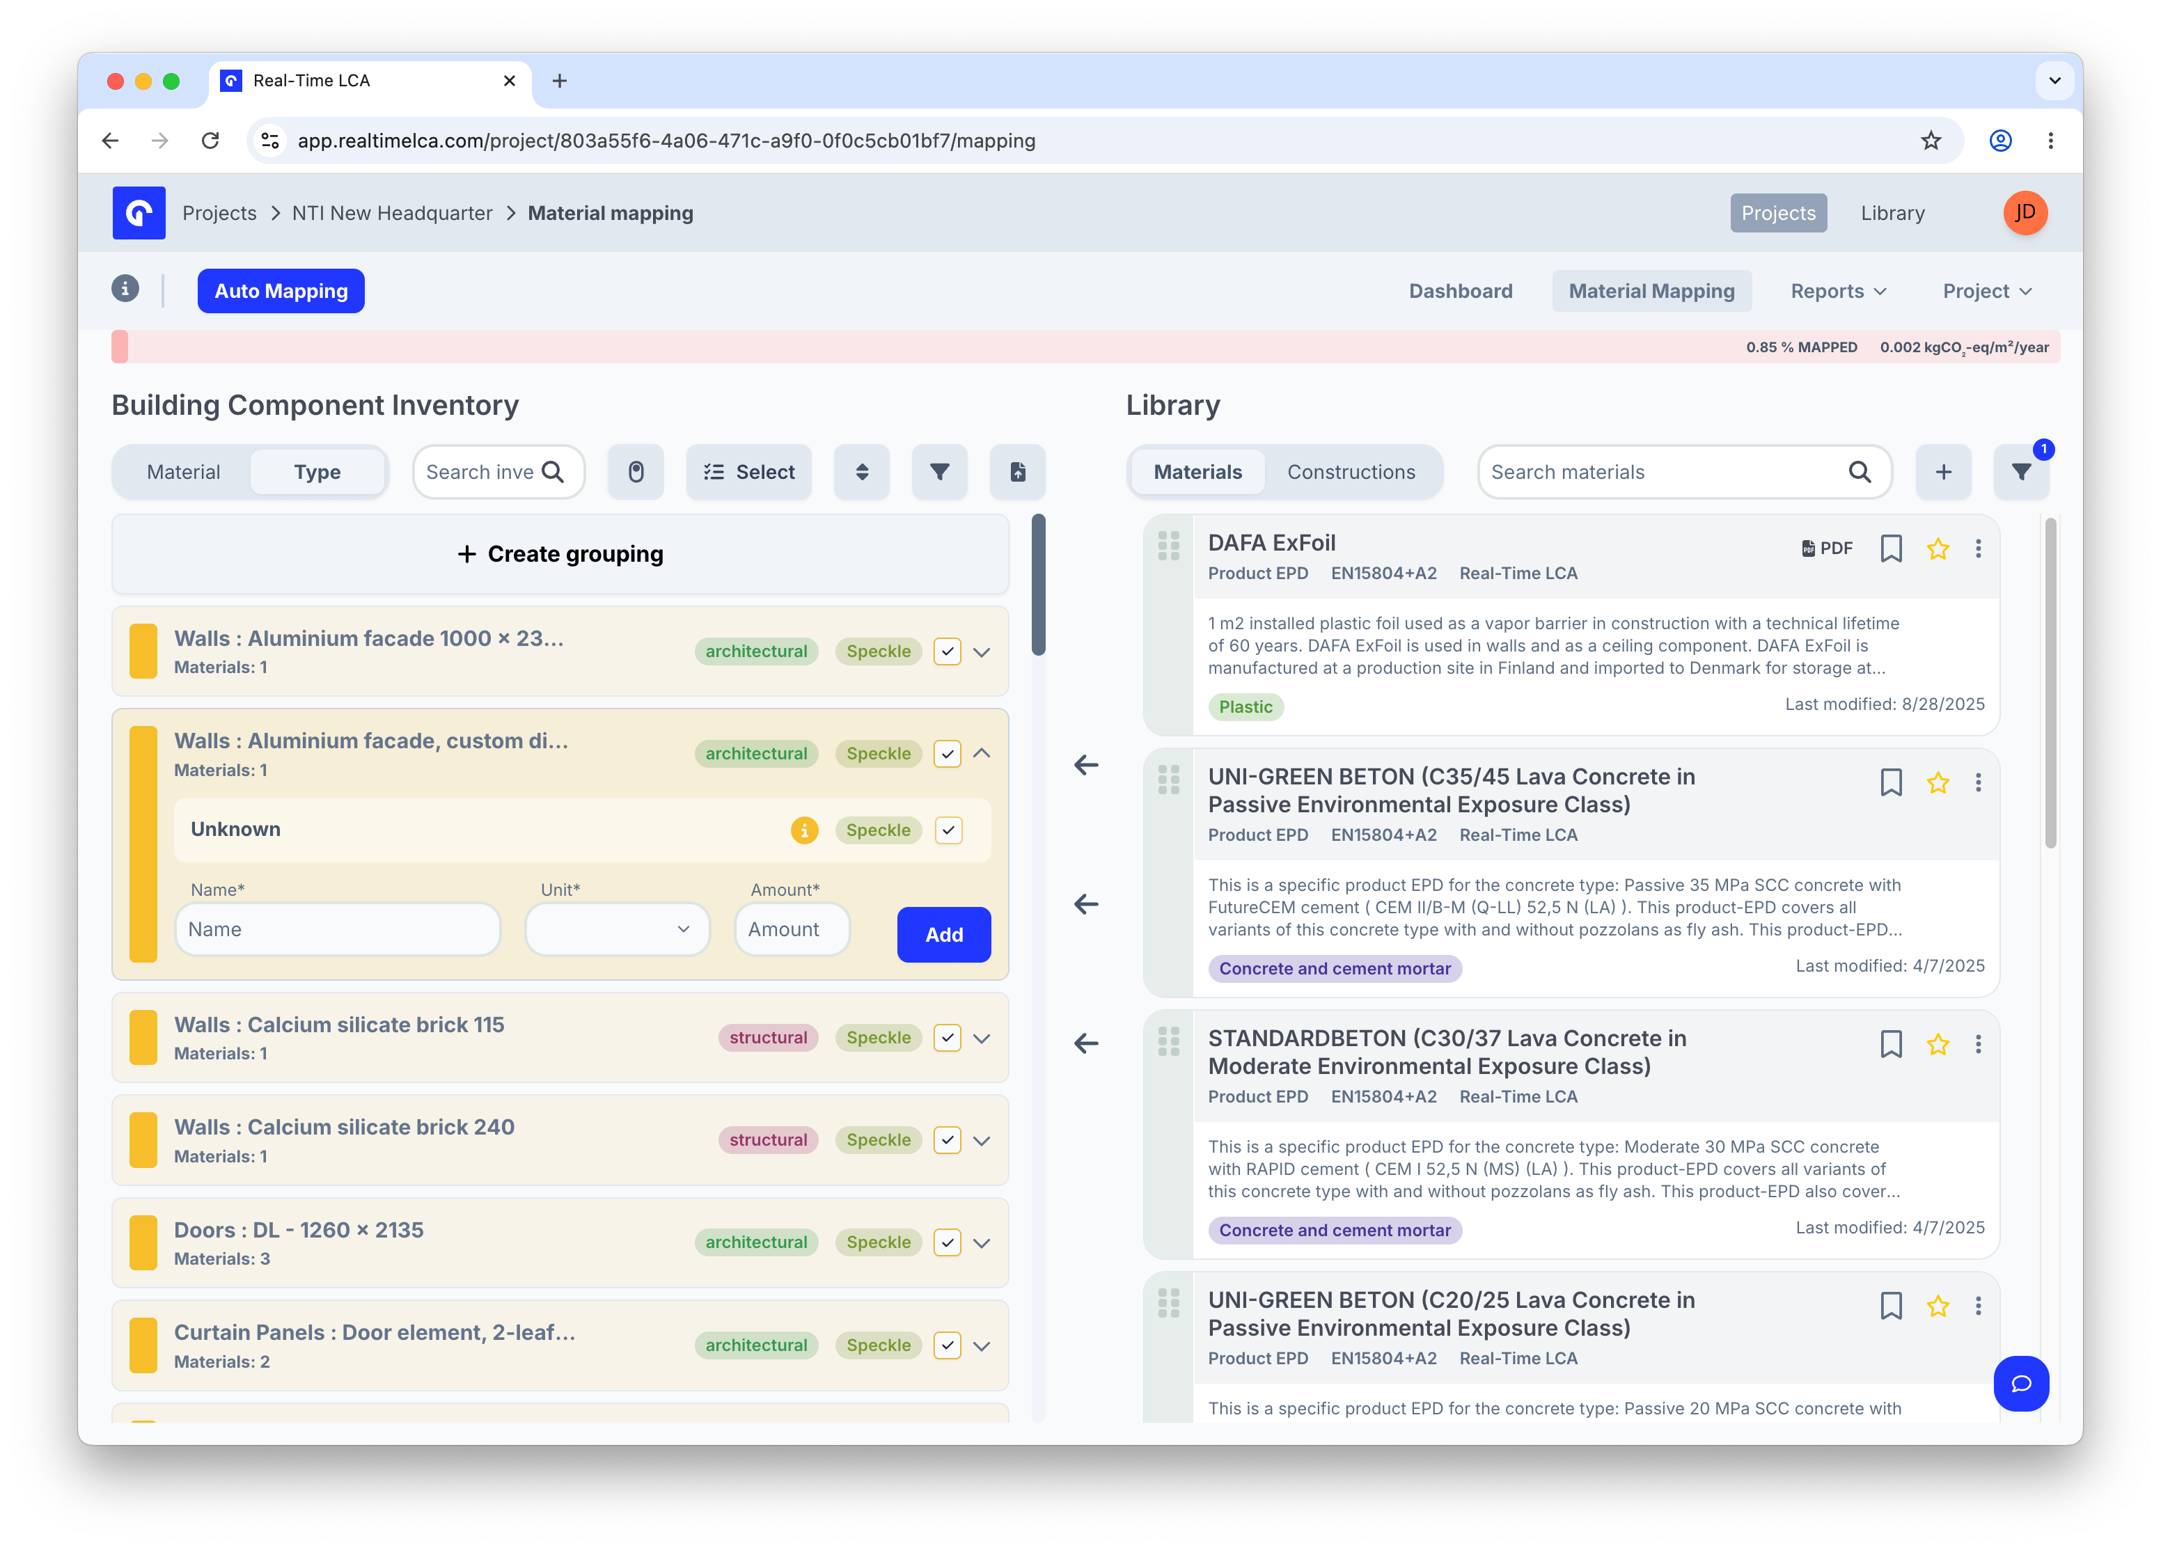Go to the Dashboard tab
This screenshot has width=2161, height=1548.
[1460, 290]
